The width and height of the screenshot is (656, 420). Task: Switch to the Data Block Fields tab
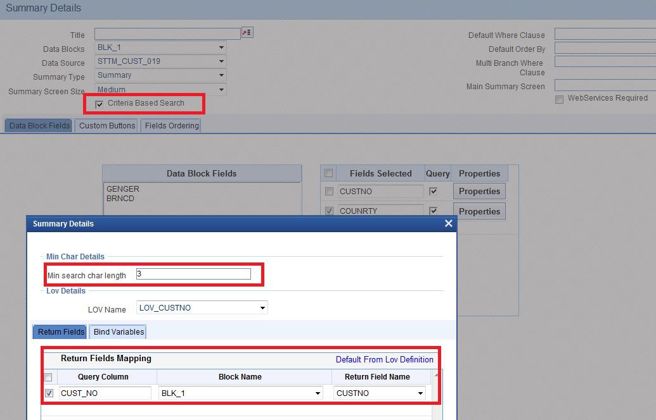click(39, 126)
